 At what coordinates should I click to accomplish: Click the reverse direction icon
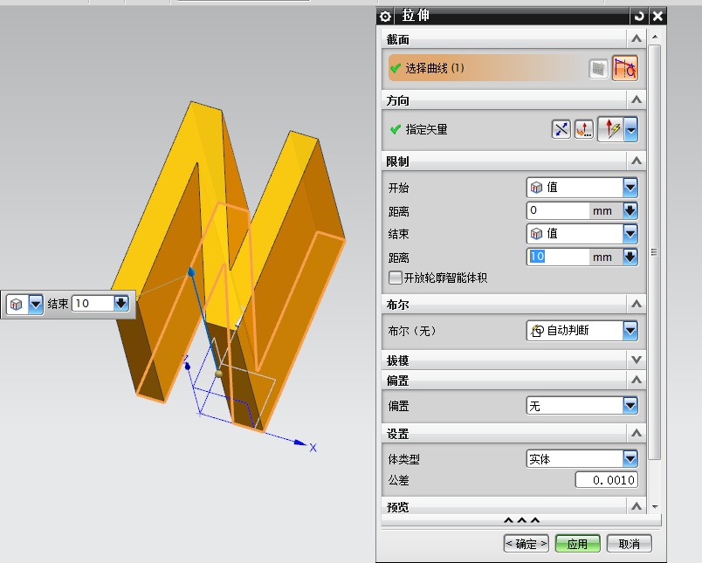(x=561, y=130)
